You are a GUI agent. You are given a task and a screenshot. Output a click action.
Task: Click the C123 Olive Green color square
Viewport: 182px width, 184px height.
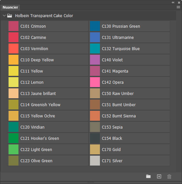click(14, 161)
